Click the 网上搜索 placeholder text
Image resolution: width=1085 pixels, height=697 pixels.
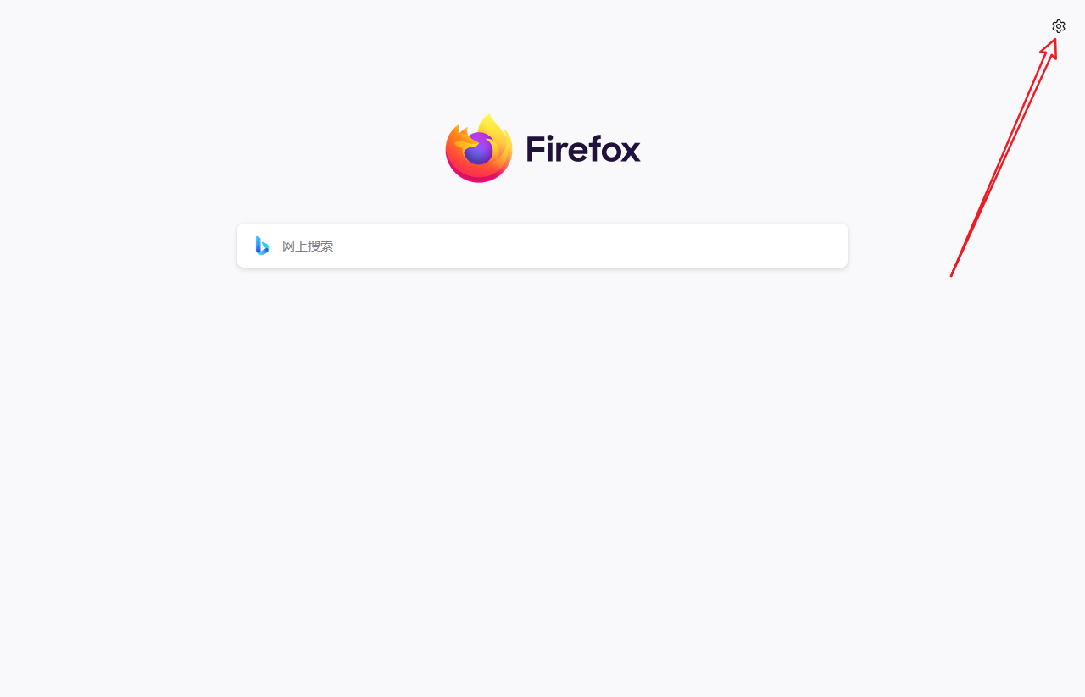pos(308,246)
